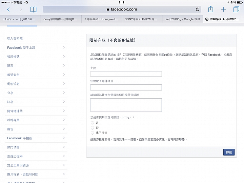Viewport: 244px width, 183px height.
Task: Open 想提出檢舉 help link
Action: 15,156
